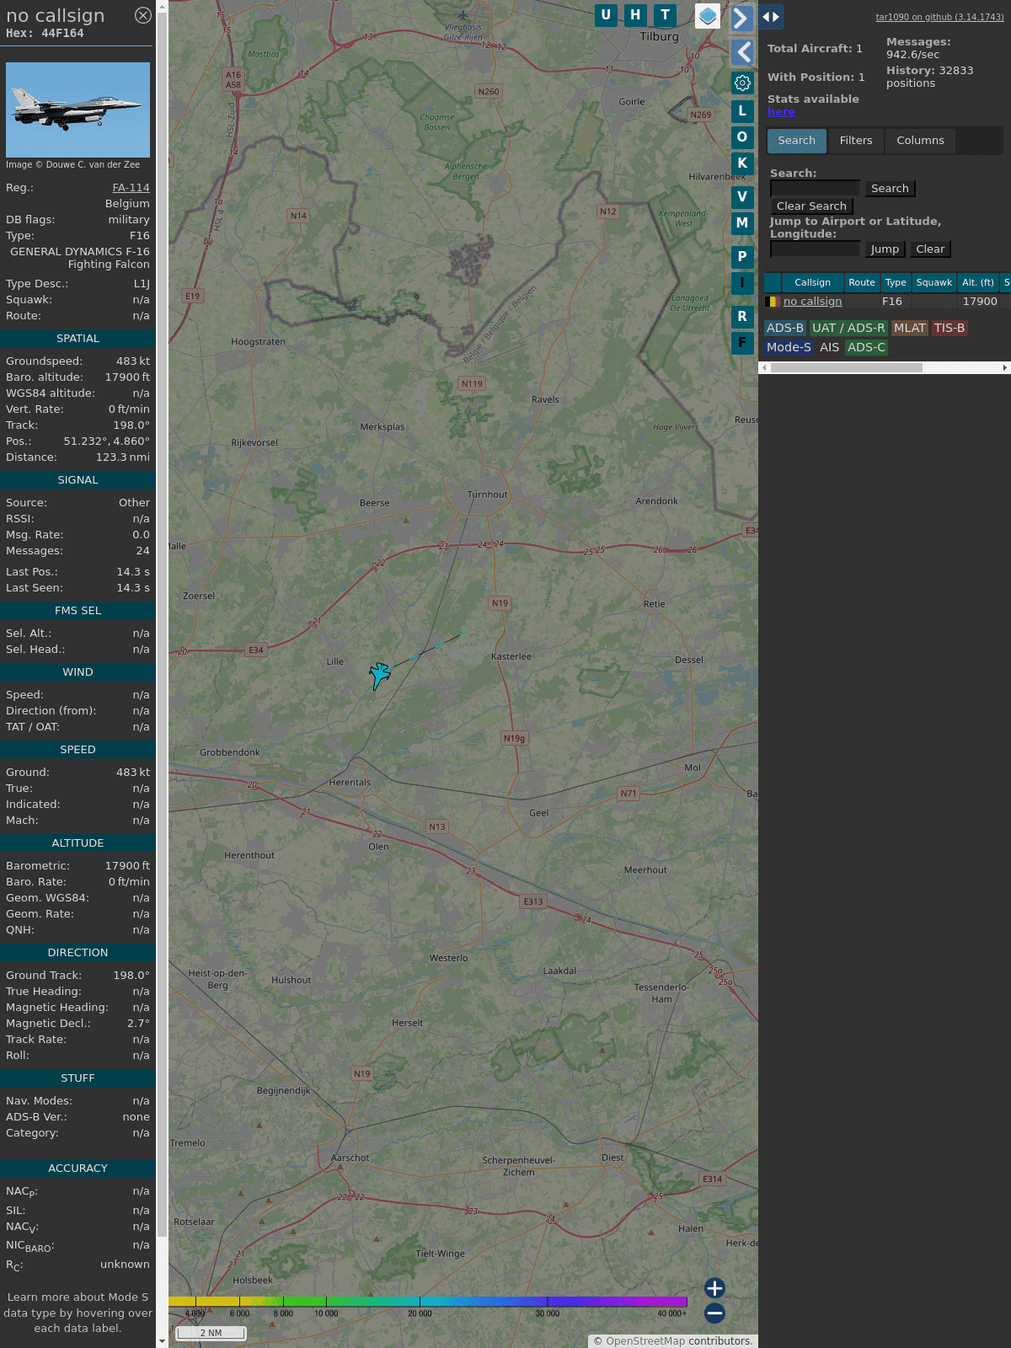Select the F-16 aircraft icon on map
This screenshot has height=1348, width=1011.
380,675
